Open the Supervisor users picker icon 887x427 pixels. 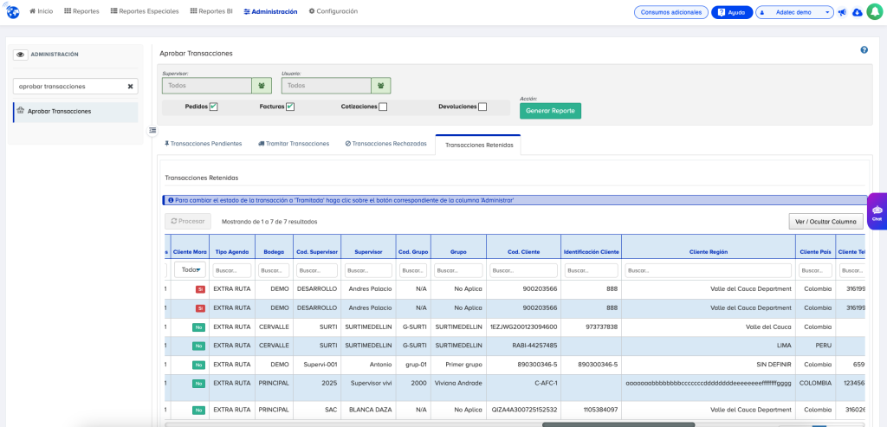pos(262,86)
